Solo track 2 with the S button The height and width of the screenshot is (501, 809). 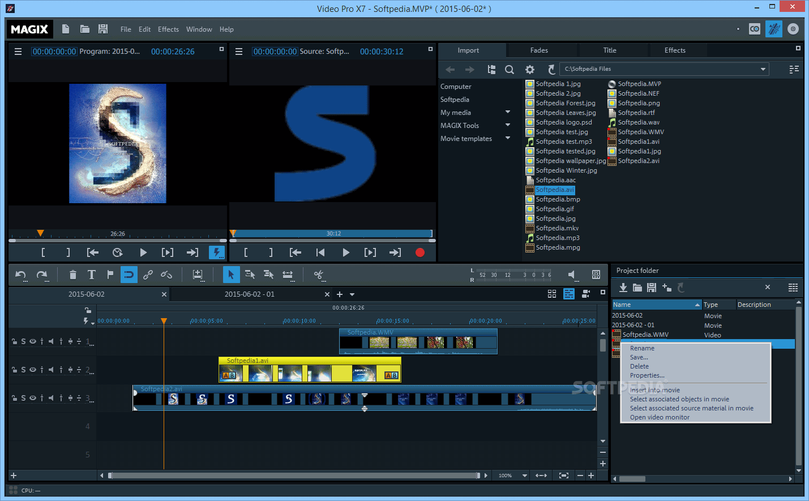[x=23, y=370]
